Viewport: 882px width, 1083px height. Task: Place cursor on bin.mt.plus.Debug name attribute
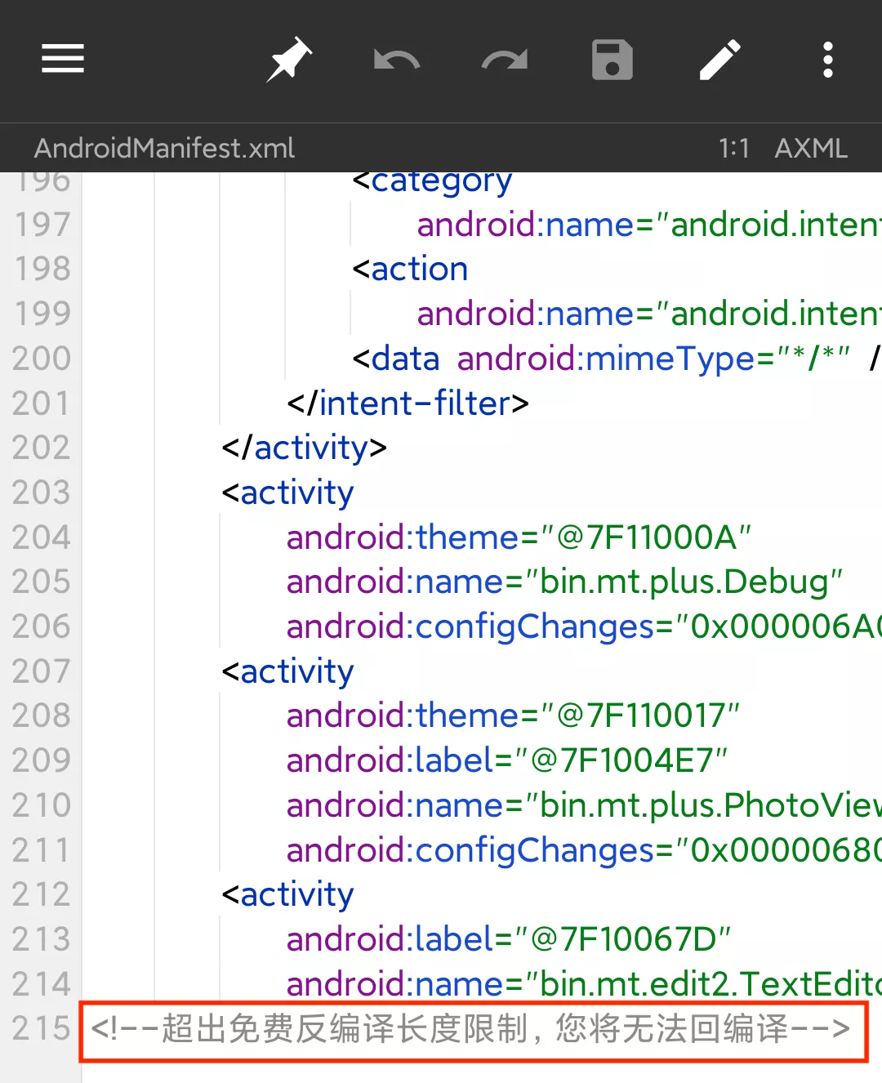click(x=563, y=582)
